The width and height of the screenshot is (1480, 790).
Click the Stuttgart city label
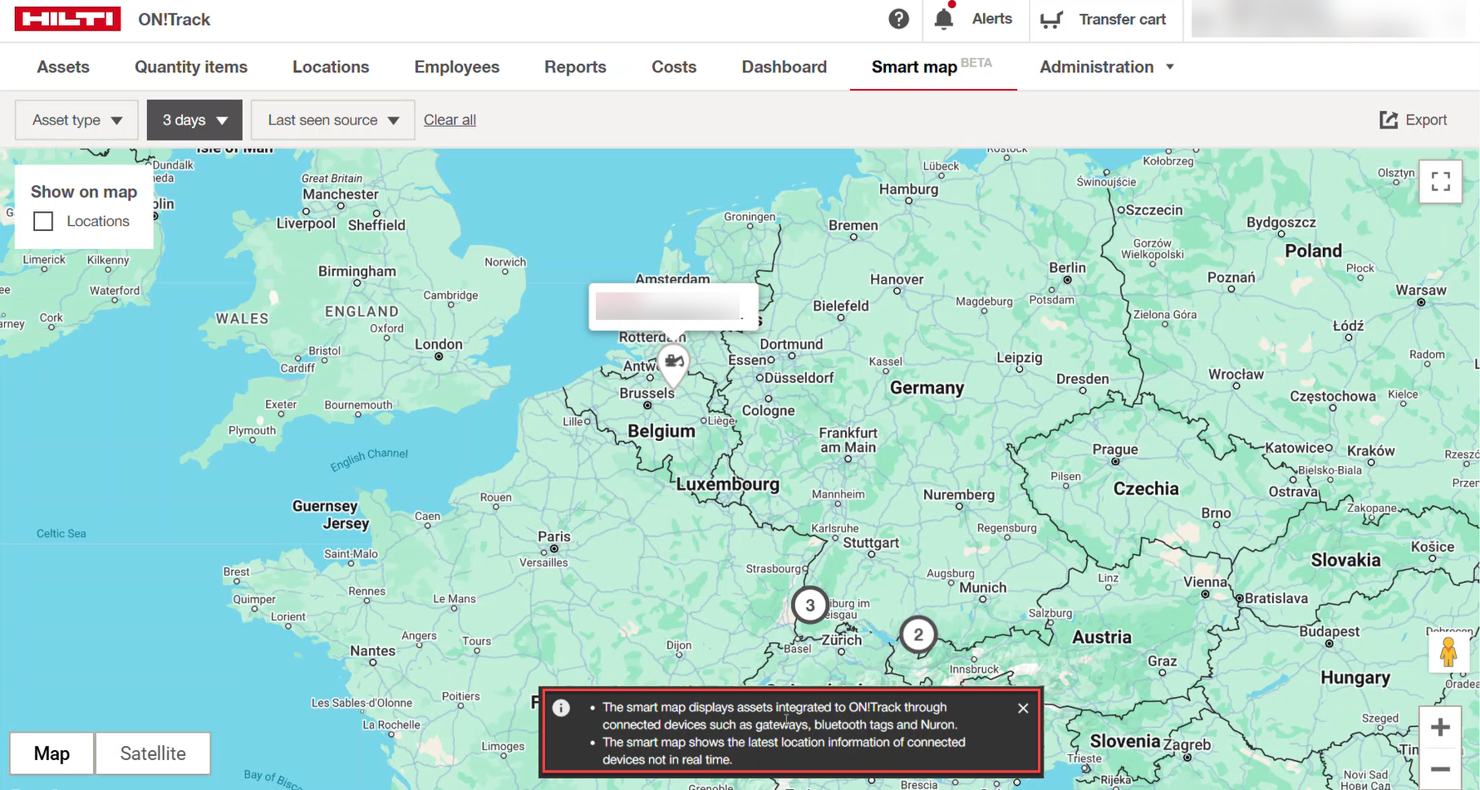click(871, 543)
